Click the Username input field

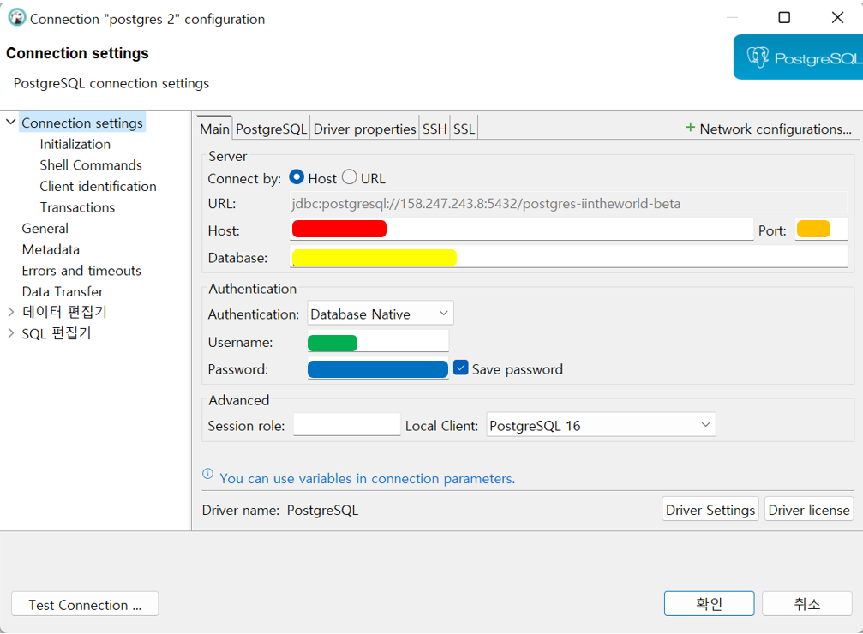tap(378, 341)
